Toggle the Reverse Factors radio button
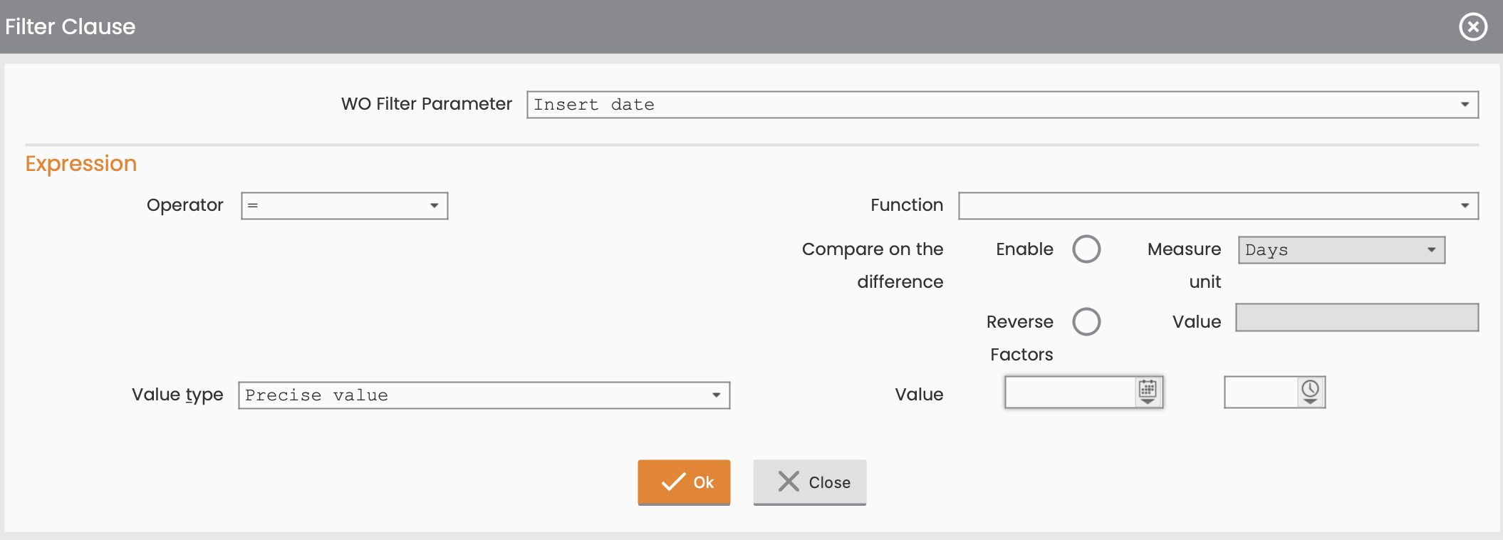Image resolution: width=1503 pixels, height=540 pixels. [x=1086, y=321]
